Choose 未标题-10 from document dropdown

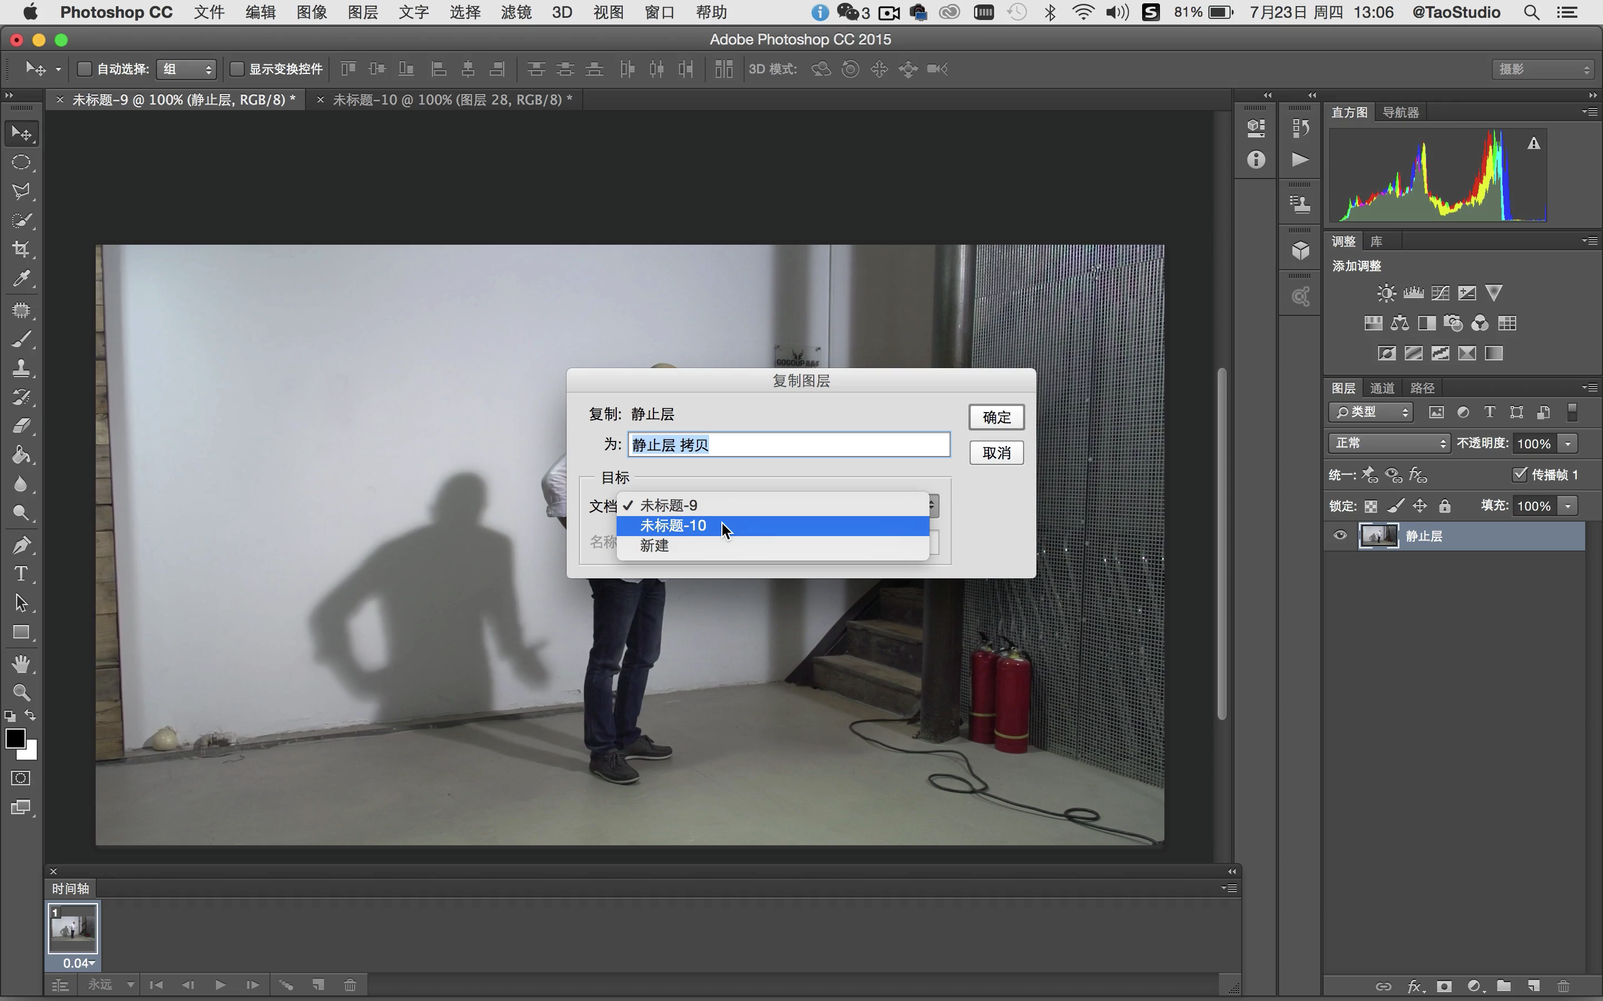point(673,526)
